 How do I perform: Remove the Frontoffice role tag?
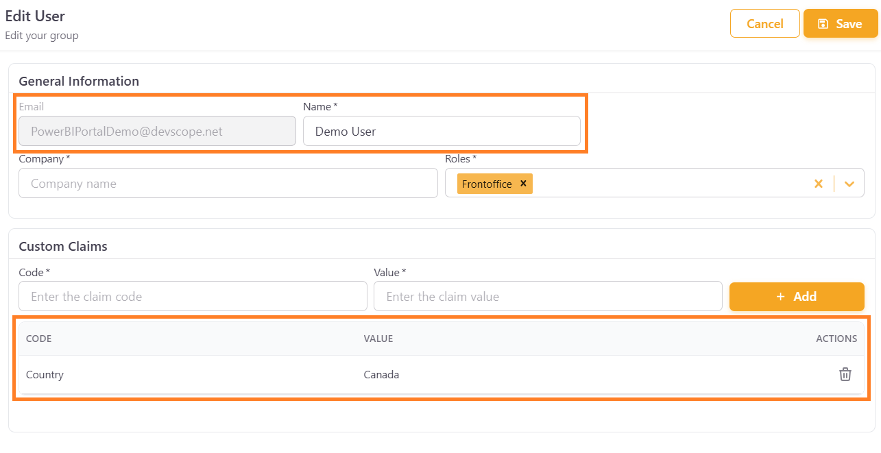pos(523,184)
